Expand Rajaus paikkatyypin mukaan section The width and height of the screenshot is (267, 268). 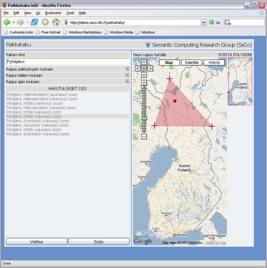tap(127, 69)
